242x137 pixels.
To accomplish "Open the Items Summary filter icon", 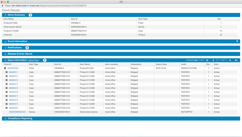I will pyautogui.click(x=31, y=15).
